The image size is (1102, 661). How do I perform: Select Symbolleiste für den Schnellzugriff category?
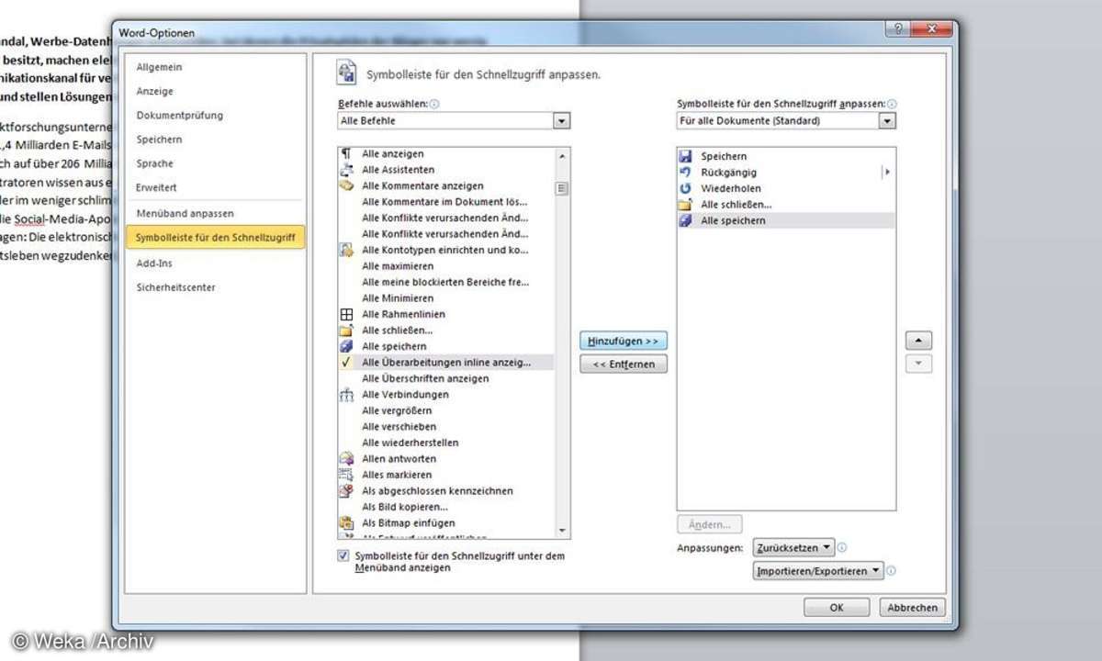(215, 238)
